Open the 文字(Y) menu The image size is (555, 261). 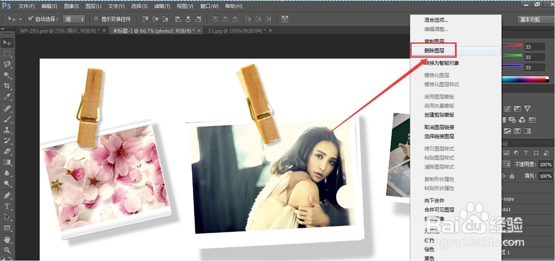coord(117,6)
